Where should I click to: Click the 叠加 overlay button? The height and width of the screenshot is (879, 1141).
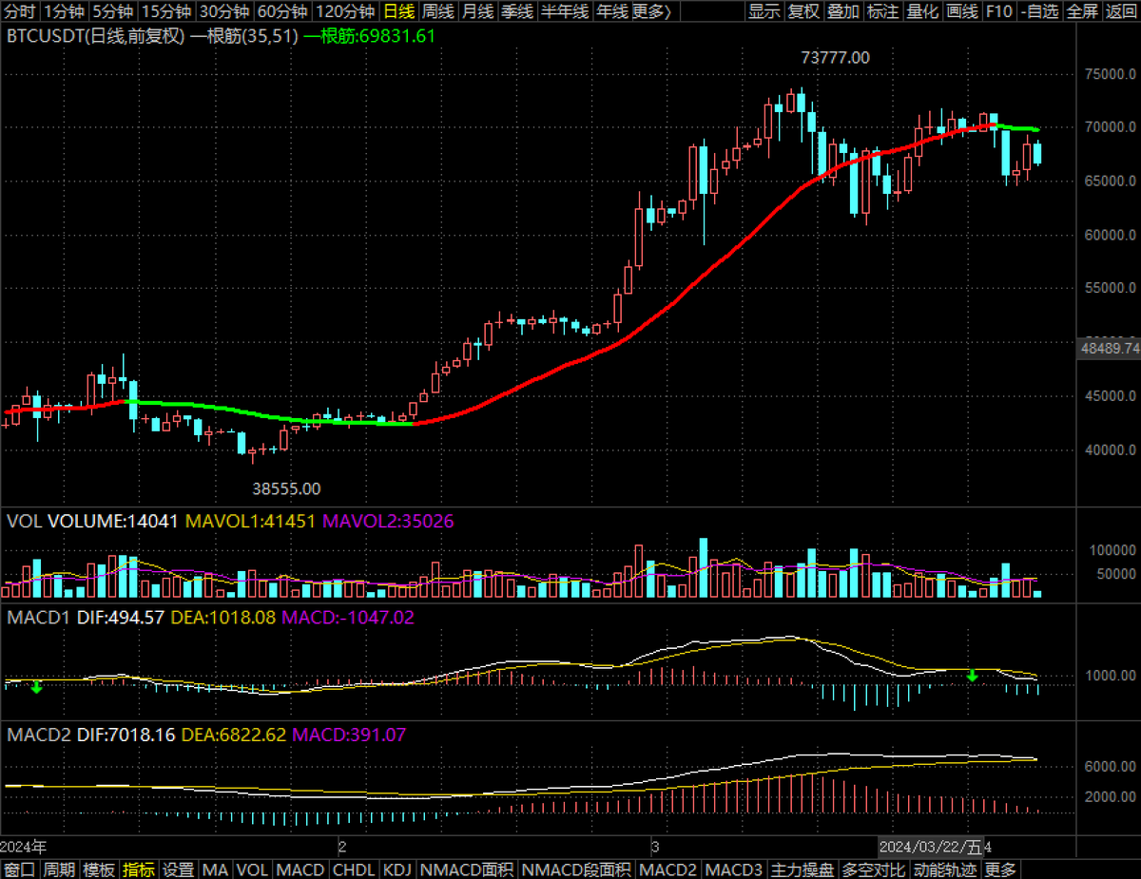[843, 11]
